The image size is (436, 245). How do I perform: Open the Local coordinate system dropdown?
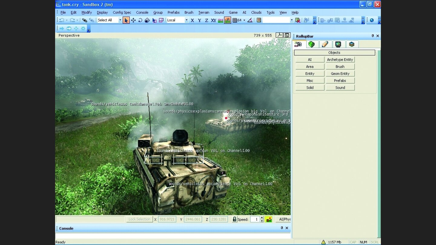[187, 20]
